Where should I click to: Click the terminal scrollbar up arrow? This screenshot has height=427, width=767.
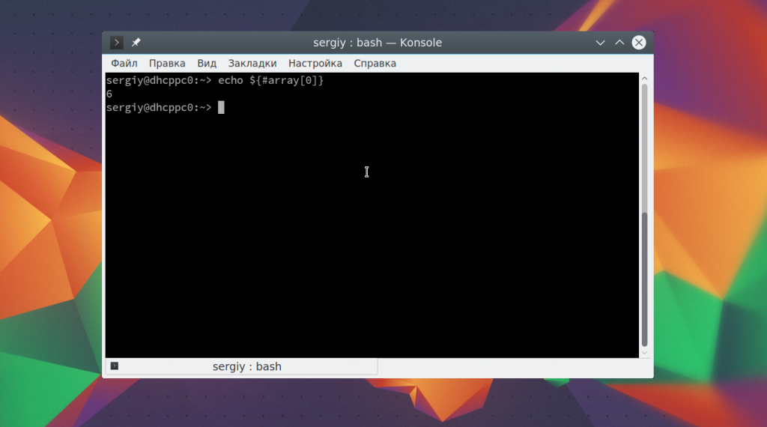click(x=645, y=79)
